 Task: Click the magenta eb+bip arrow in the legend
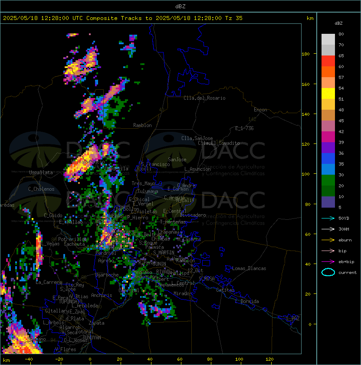pos(328,262)
